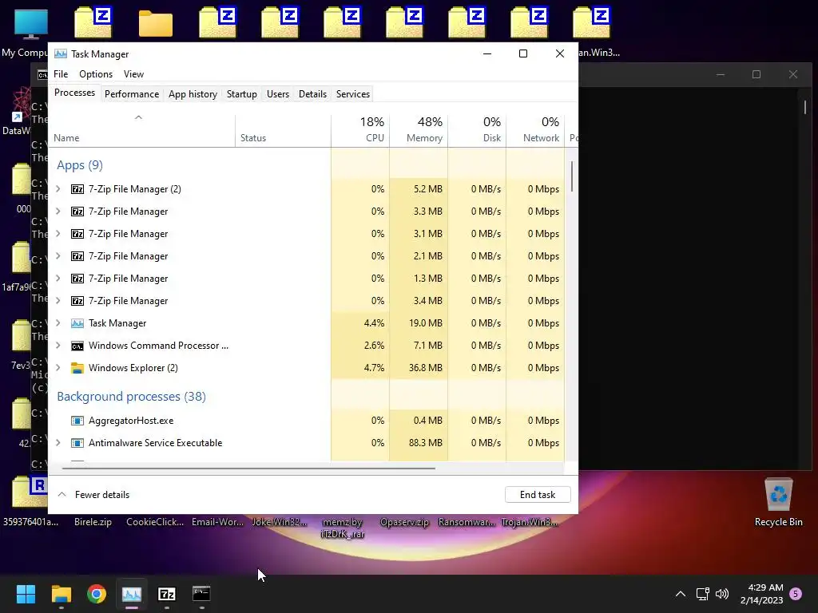This screenshot has width=818, height=613.
Task: Click 36.8 MB memory cell for Windows Explorer
Action: tap(419, 368)
